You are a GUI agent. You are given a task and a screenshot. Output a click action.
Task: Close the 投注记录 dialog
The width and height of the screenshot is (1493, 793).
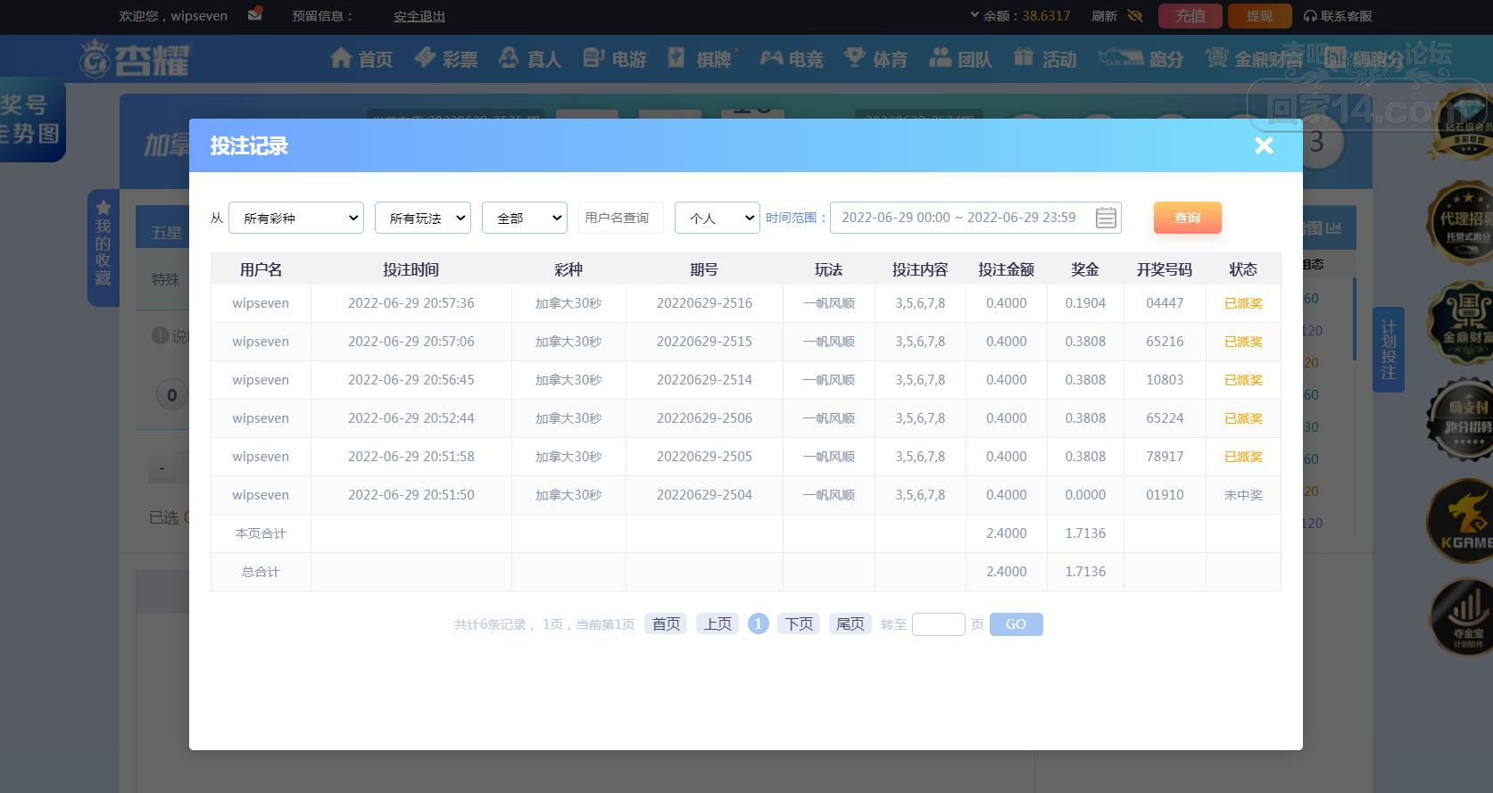[x=1264, y=145]
